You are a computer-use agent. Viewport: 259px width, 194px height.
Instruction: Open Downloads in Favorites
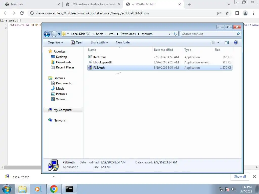pyautogui.click(x=61, y=62)
